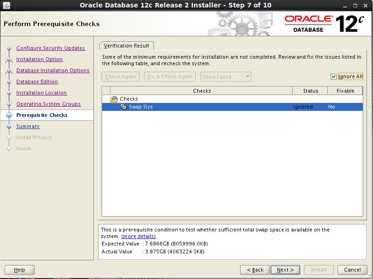Click the Prerequisite Checks current step bullet
The height and width of the screenshot is (279, 373).
9,115
